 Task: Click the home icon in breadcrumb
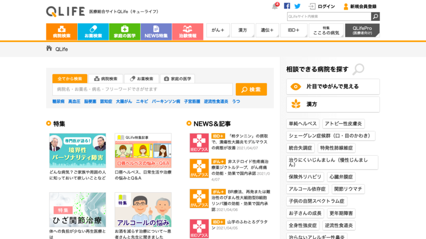(x=49, y=48)
